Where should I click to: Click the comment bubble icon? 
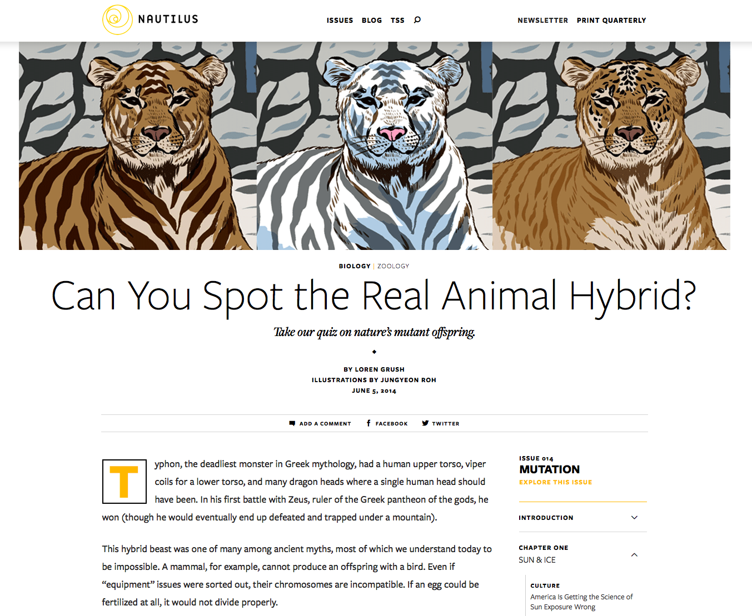(x=292, y=423)
